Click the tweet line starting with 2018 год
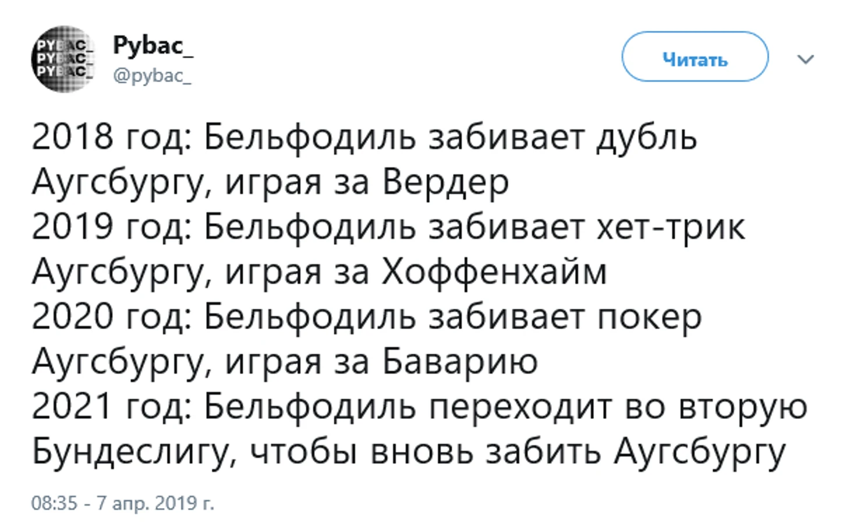The image size is (850, 529). pos(364,137)
